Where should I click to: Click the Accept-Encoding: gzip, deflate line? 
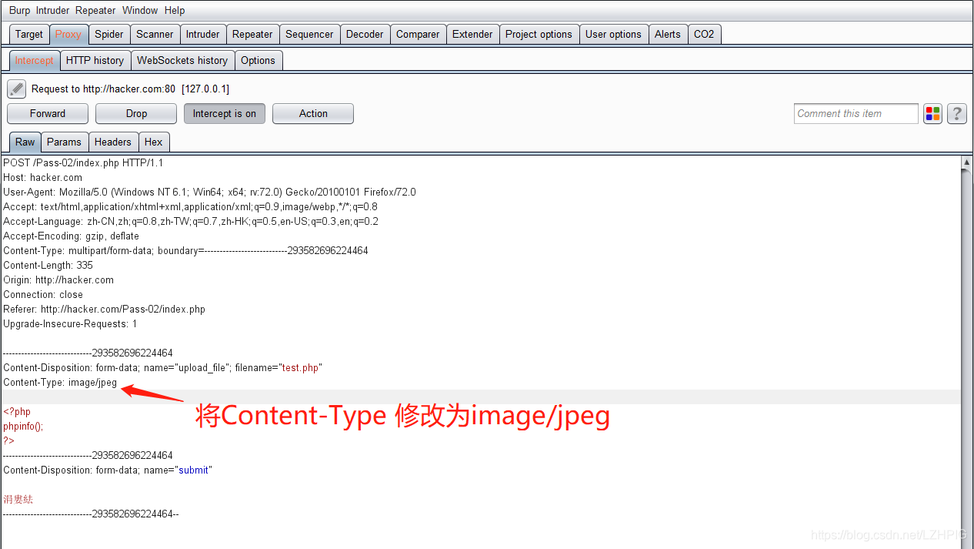[x=72, y=236]
